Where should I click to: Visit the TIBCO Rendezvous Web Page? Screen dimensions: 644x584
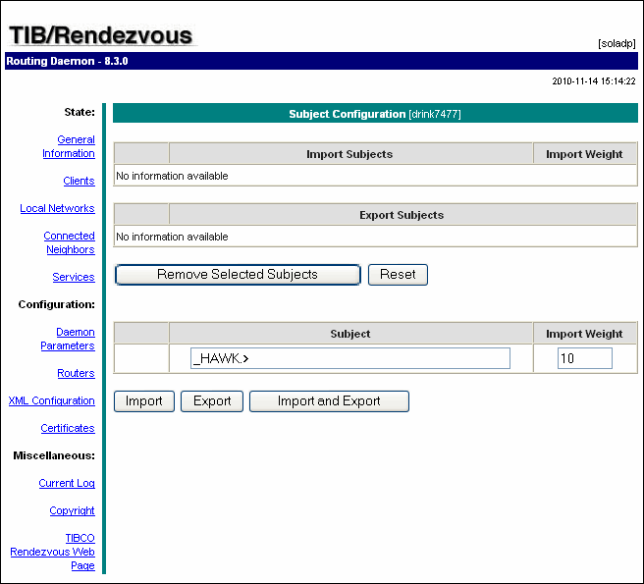click(x=54, y=552)
